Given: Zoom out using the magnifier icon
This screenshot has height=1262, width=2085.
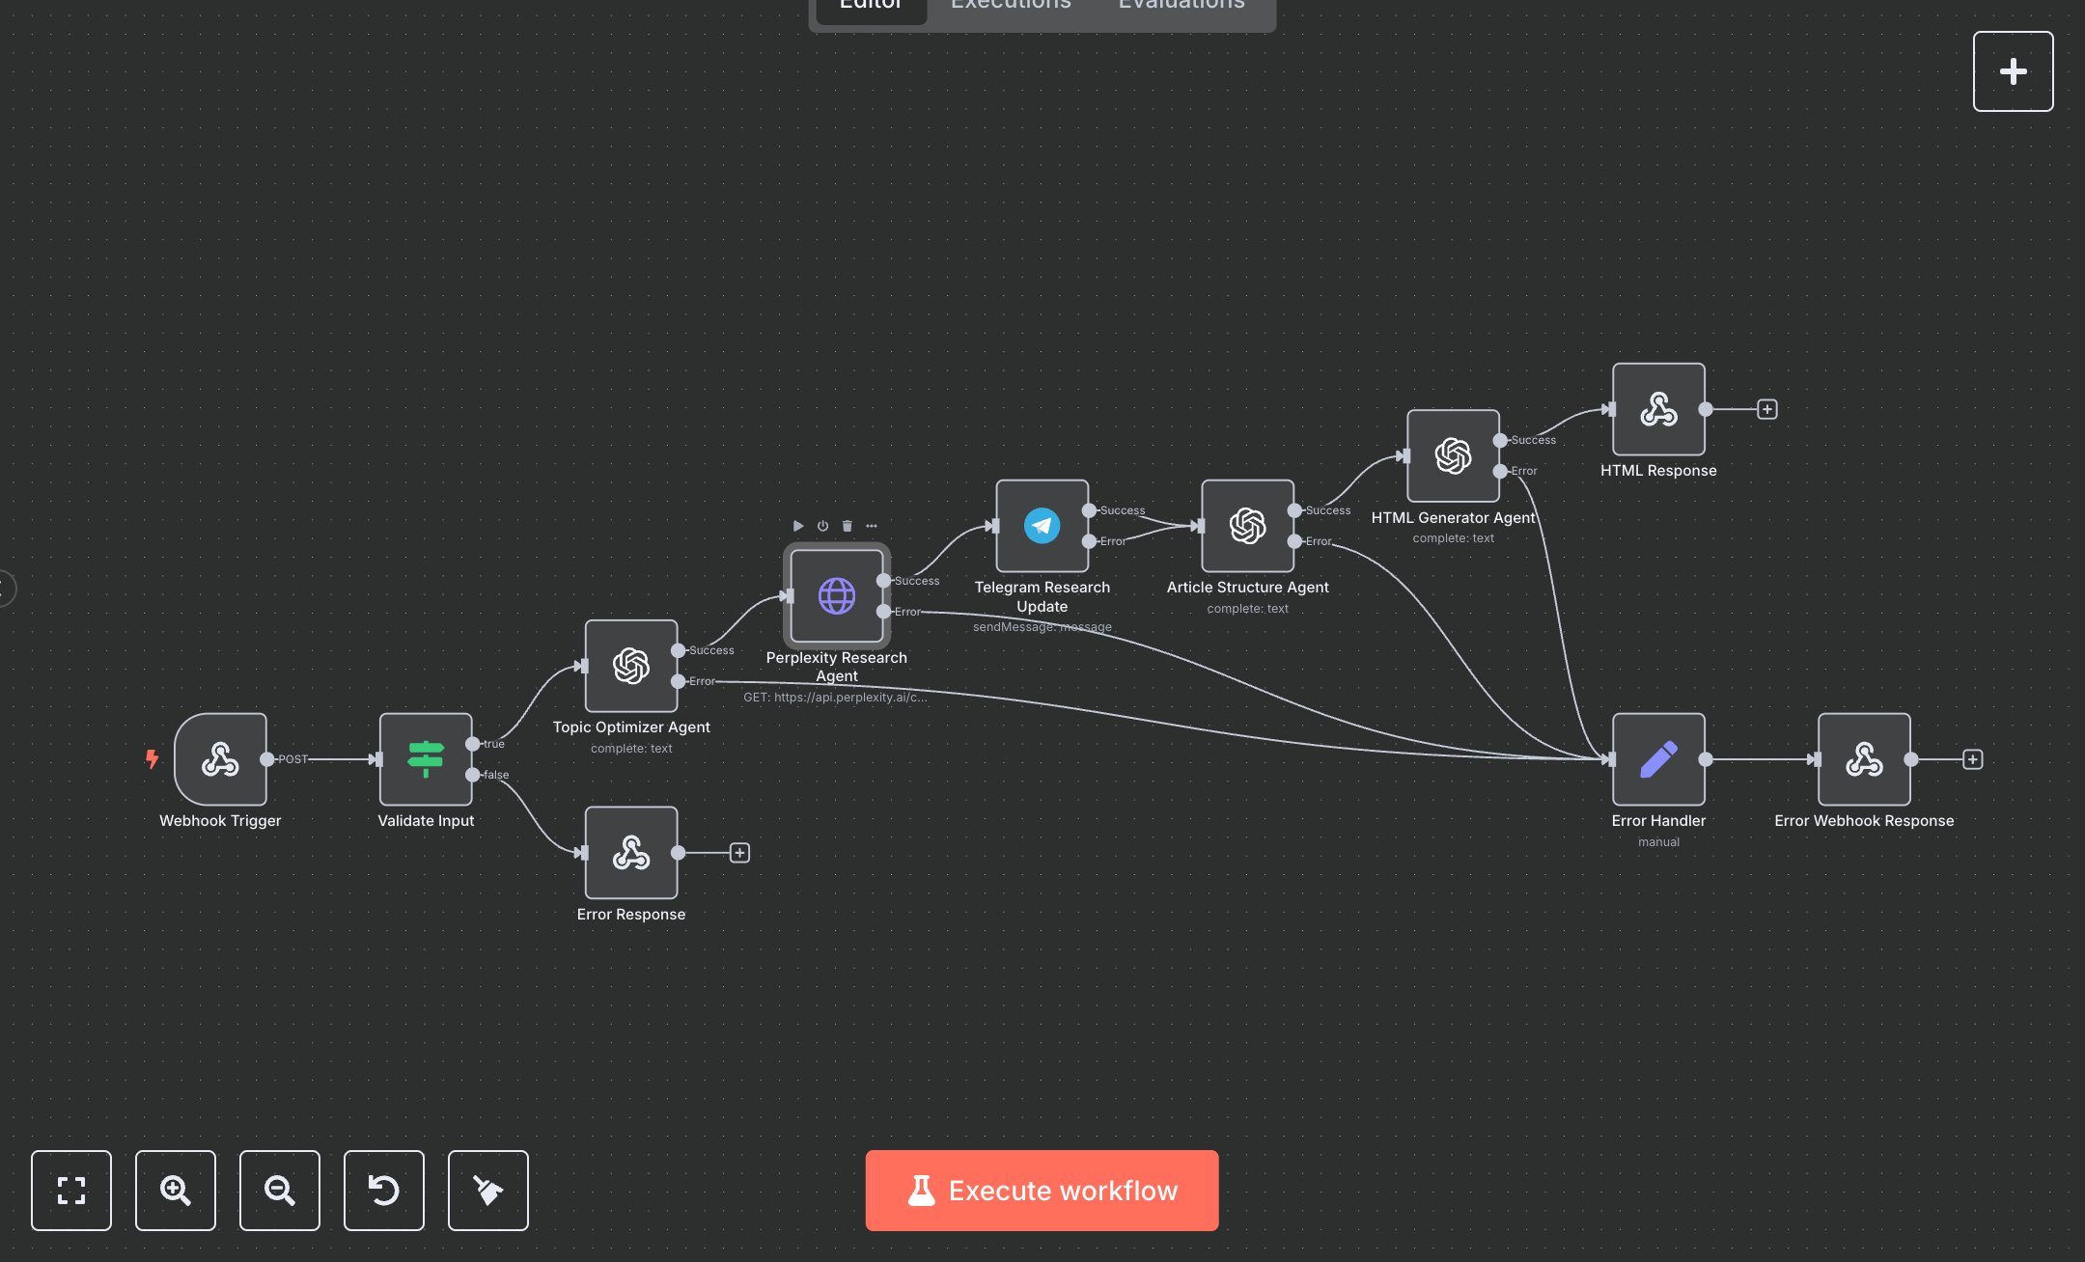Looking at the screenshot, I should (x=280, y=1191).
